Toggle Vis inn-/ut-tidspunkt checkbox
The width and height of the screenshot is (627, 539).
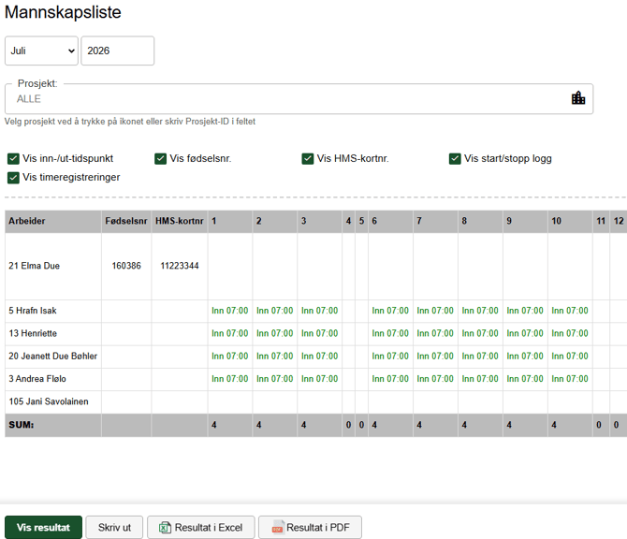(13, 159)
